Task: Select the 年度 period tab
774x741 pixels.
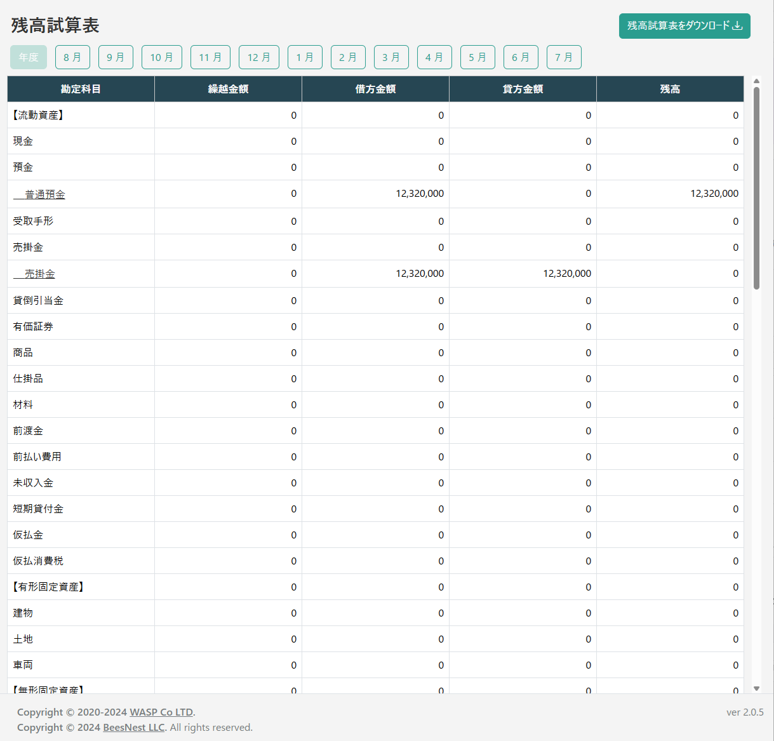Action: (29, 57)
